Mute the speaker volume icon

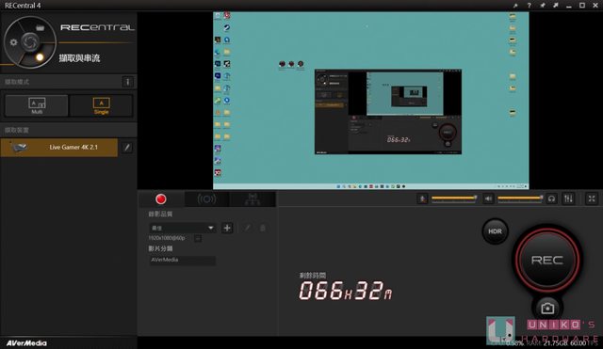click(488, 198)
